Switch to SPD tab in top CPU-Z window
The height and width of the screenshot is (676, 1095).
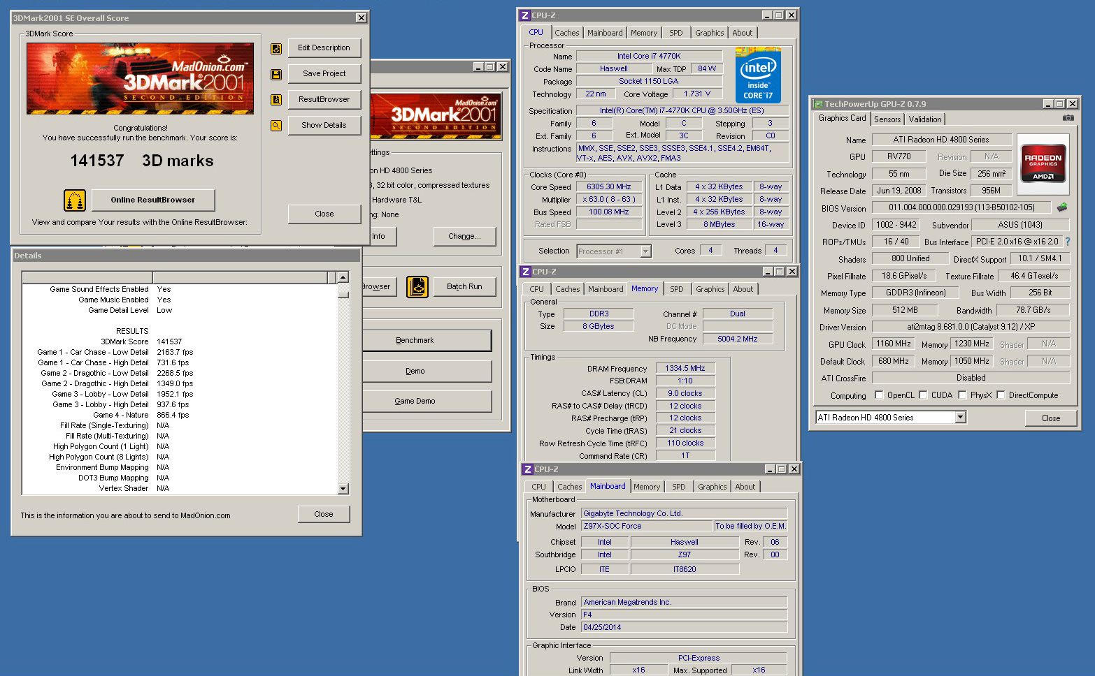[675, 33]
